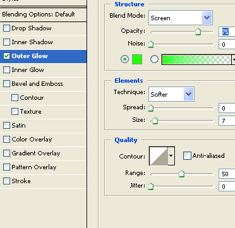Click the Opacity value field

tap(227, 32)
